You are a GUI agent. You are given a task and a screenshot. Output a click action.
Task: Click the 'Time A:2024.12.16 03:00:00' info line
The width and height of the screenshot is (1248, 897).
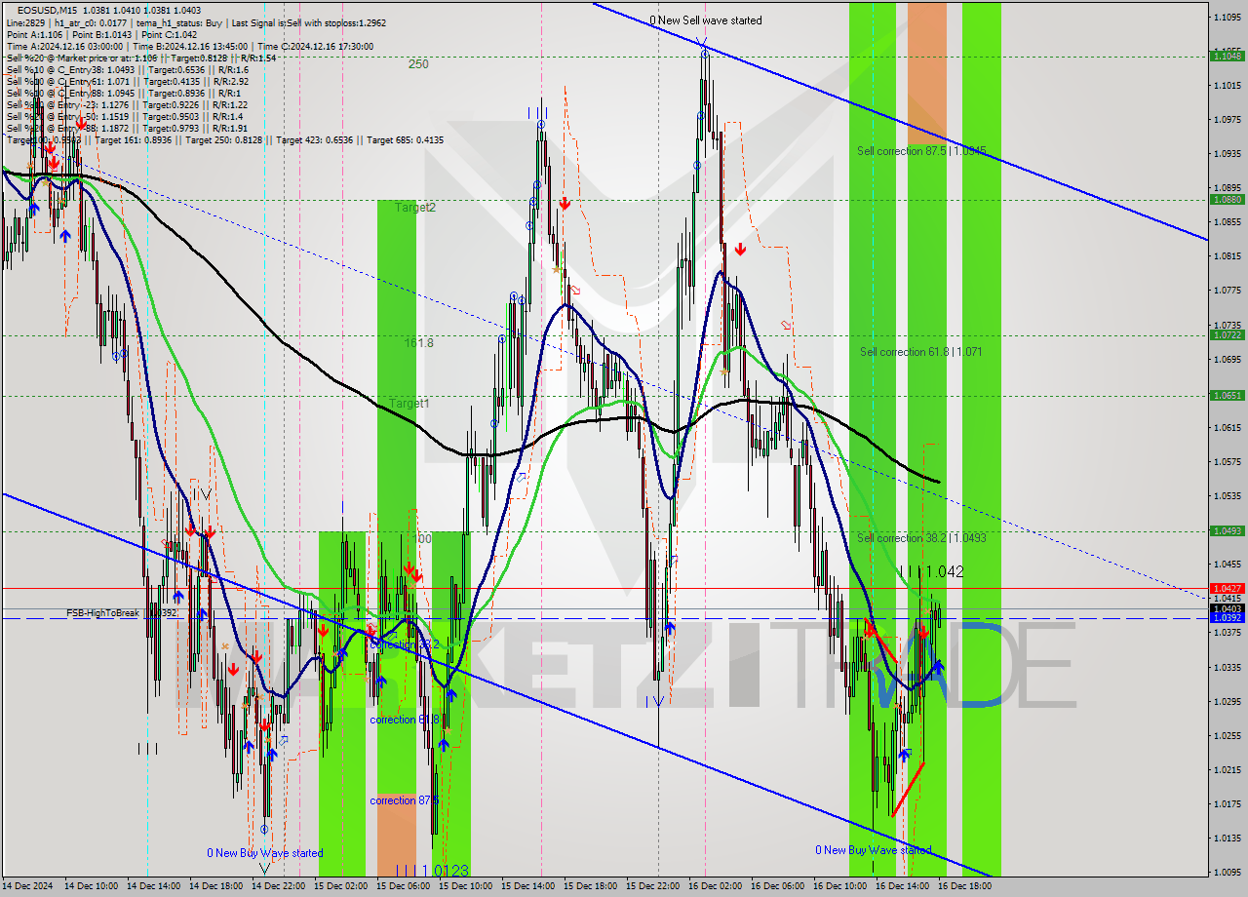pos(189,46)
